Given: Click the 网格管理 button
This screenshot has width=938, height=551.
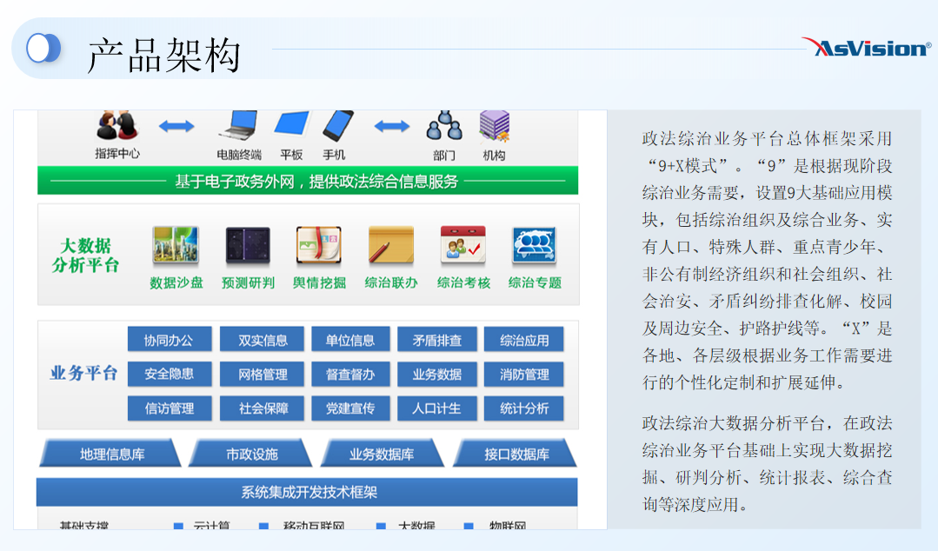Looking at the screenshot, I should click(263, 375).
